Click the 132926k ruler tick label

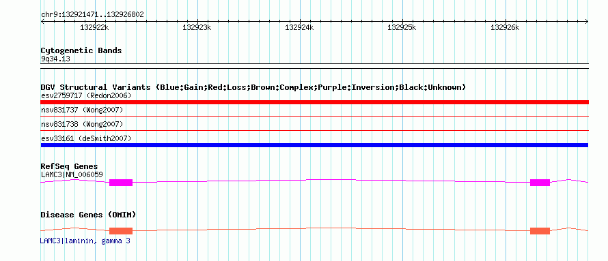(x=505, y=27)
